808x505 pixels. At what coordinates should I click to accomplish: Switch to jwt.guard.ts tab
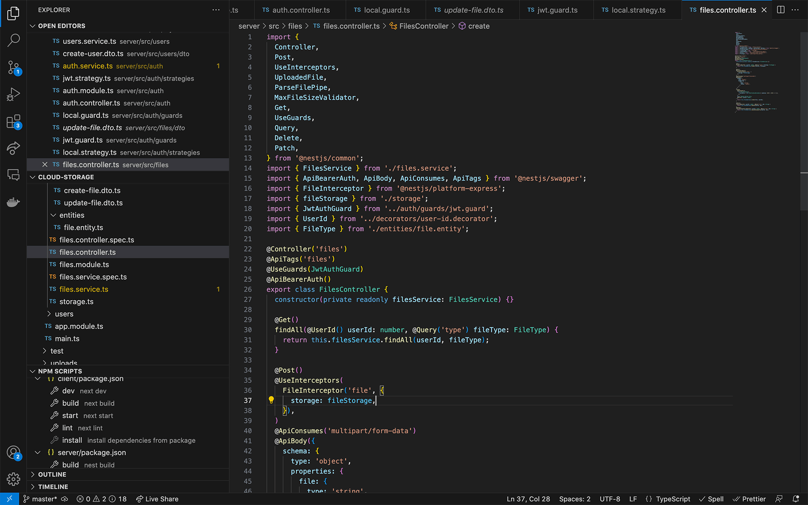pyautogui.click(x=557, y=10)
